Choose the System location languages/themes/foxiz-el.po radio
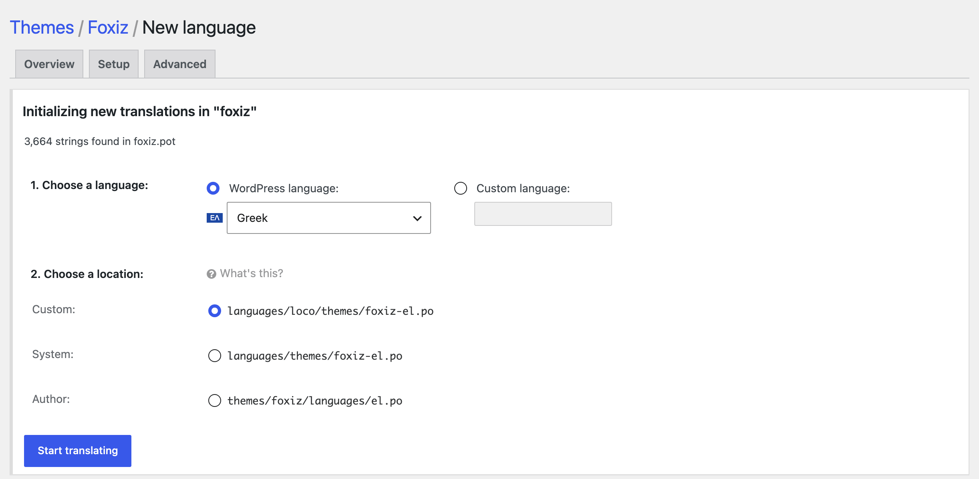Image resolution: width=979 pixels, height=479 pixels. 215,356
